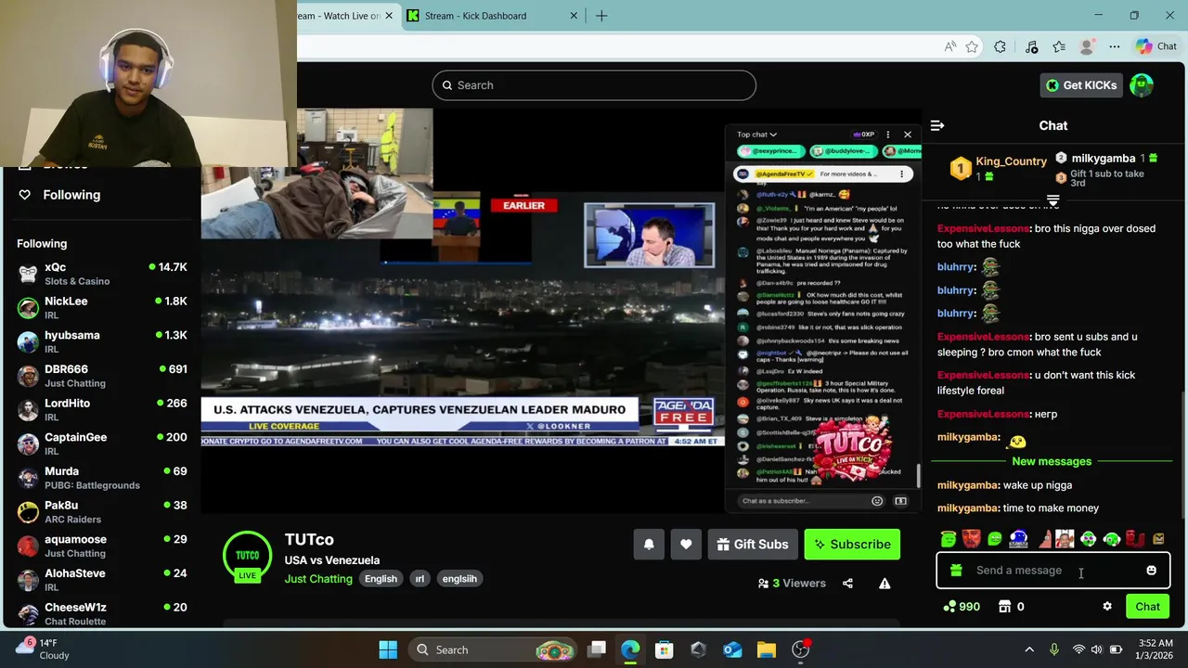The image size is (1188, 668).
Task: Open the share stream icon
Action: 847,584
